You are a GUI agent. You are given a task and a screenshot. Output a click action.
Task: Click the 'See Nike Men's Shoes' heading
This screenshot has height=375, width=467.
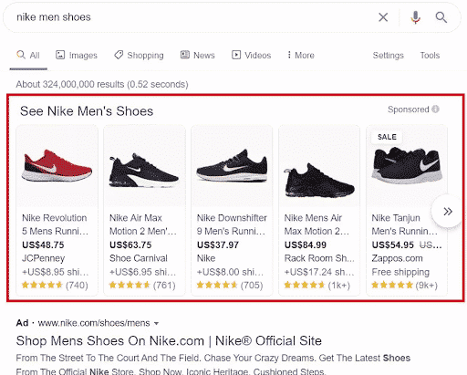[x=87, y=111]
